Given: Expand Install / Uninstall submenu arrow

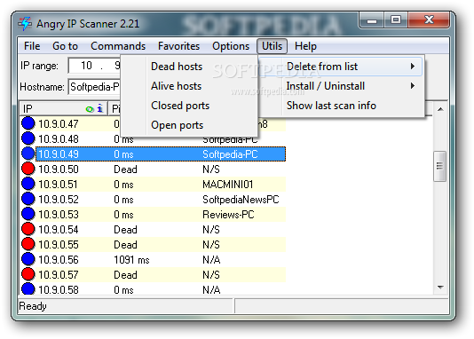Looking at the screenshot, I should [413, 86].
